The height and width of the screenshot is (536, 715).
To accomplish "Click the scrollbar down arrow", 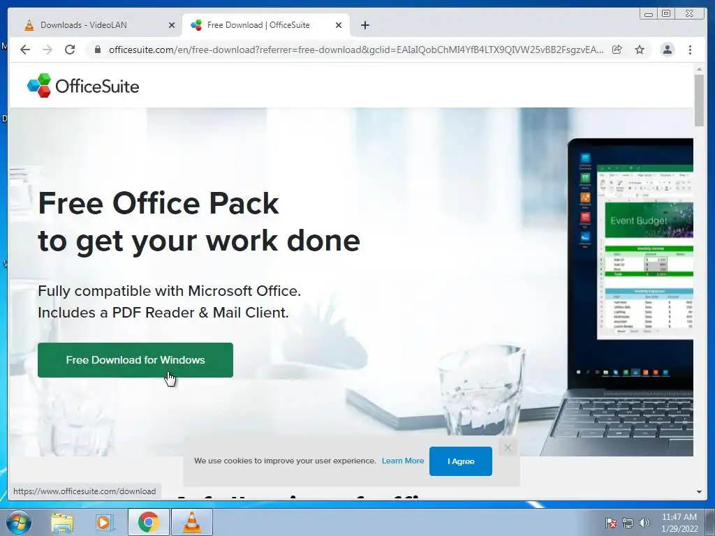I will pyautogui.click(x=699, y=492).
